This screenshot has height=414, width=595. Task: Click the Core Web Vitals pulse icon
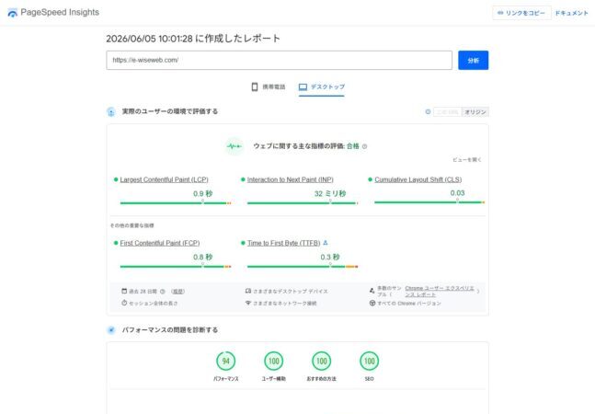tap(235, 146)
